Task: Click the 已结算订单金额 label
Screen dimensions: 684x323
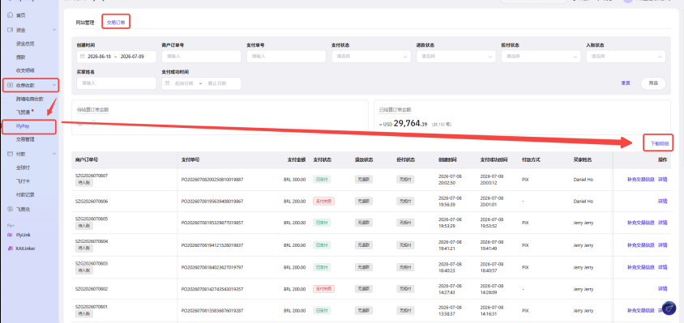Action: (x=395, y=110)
